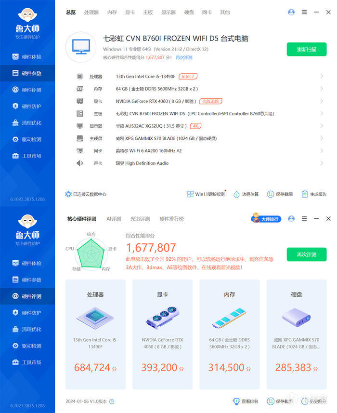Screen dimensions: 337x413
Task: Expand the 主硬盘 XPG GAMMIX row arrow
Action: pyautogui.click(x=322, y=138)
